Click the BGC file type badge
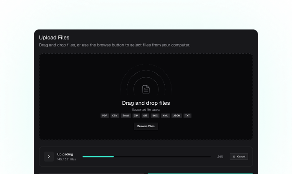292x174 pixels. [155, 116]
